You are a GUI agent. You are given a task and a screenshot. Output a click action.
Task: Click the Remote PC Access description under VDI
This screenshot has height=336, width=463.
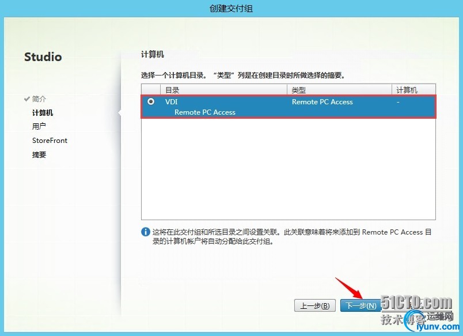point(205,112)
